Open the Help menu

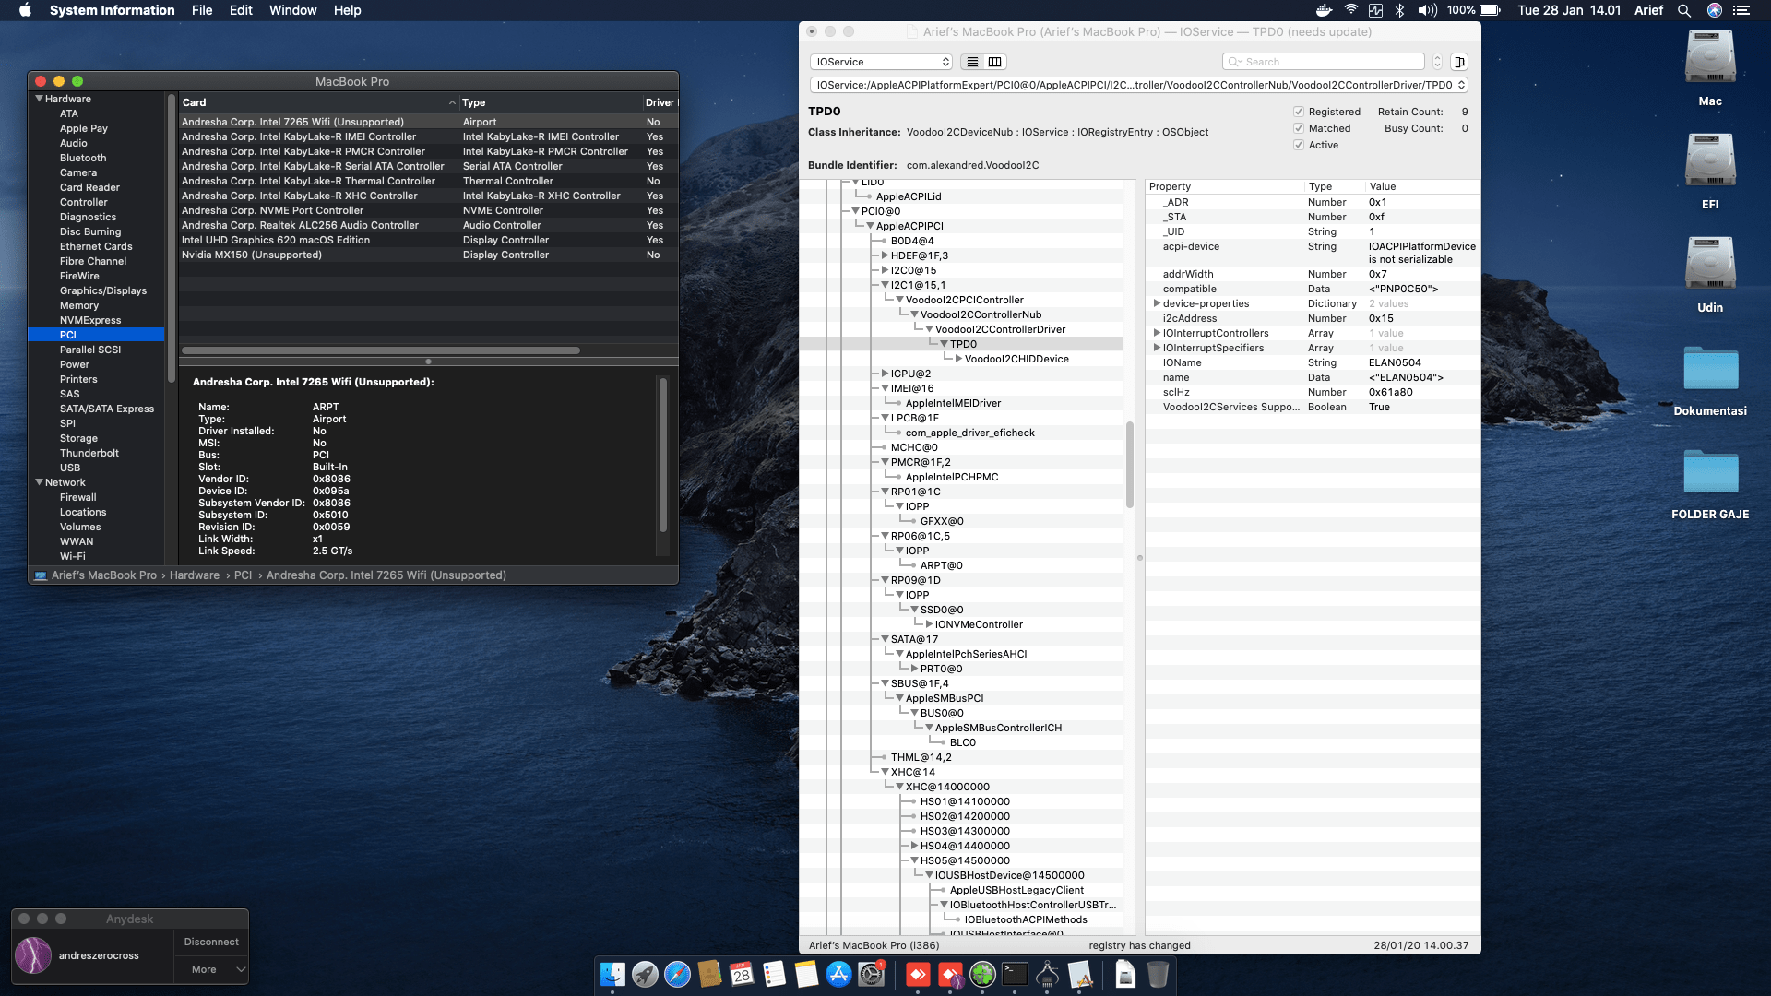point(347,10)
